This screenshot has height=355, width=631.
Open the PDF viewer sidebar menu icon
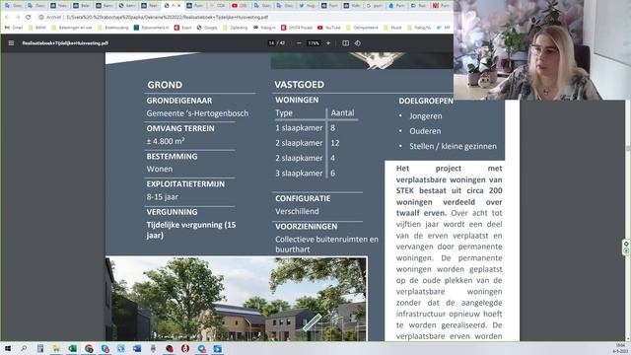[11, 43]
